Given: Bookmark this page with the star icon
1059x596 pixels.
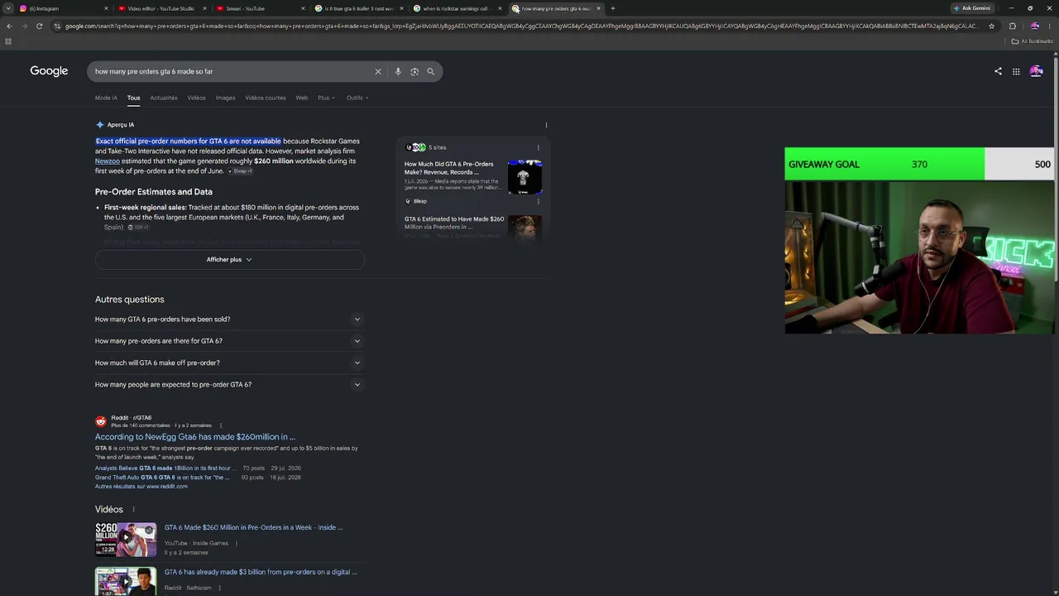Looking at the screenshot, I should pos(992,26).
